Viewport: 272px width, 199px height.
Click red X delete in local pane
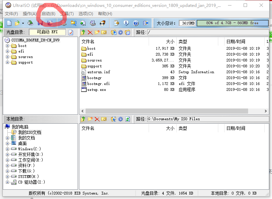point(97,119)
